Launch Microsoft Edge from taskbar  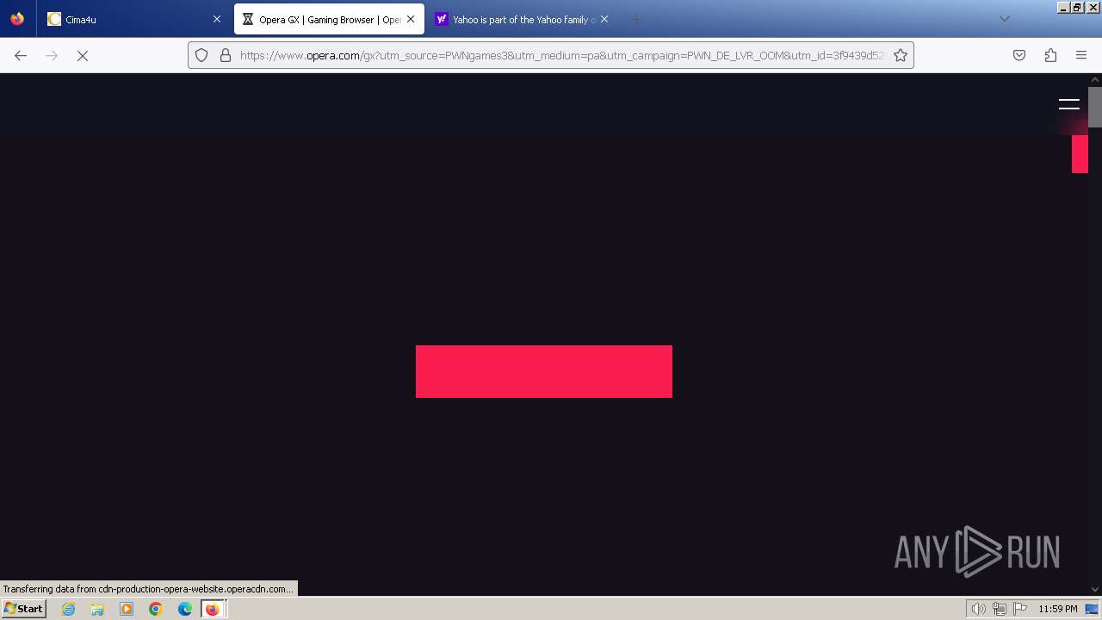point(185,609)
